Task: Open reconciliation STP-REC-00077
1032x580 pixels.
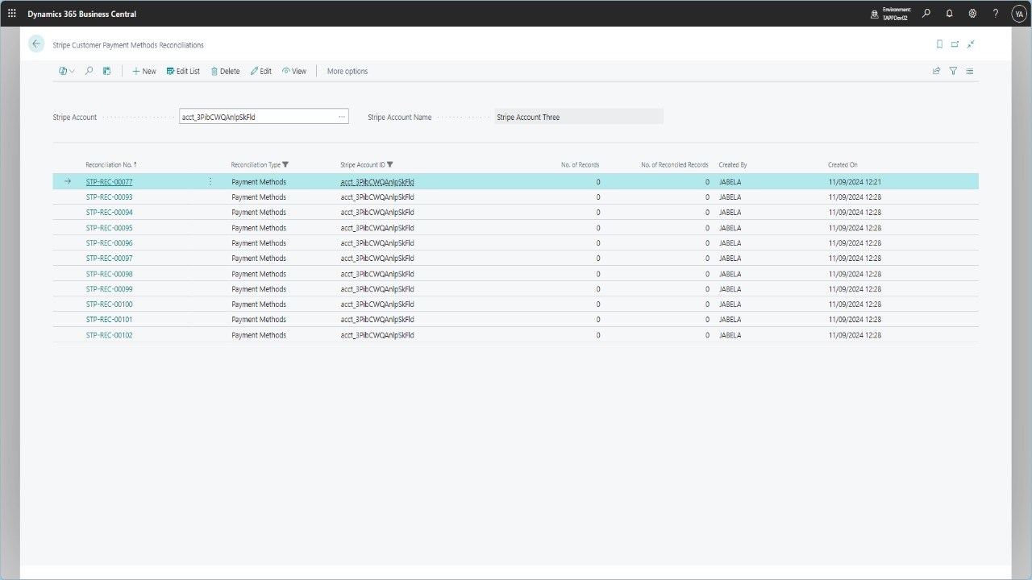Action: 109,182
